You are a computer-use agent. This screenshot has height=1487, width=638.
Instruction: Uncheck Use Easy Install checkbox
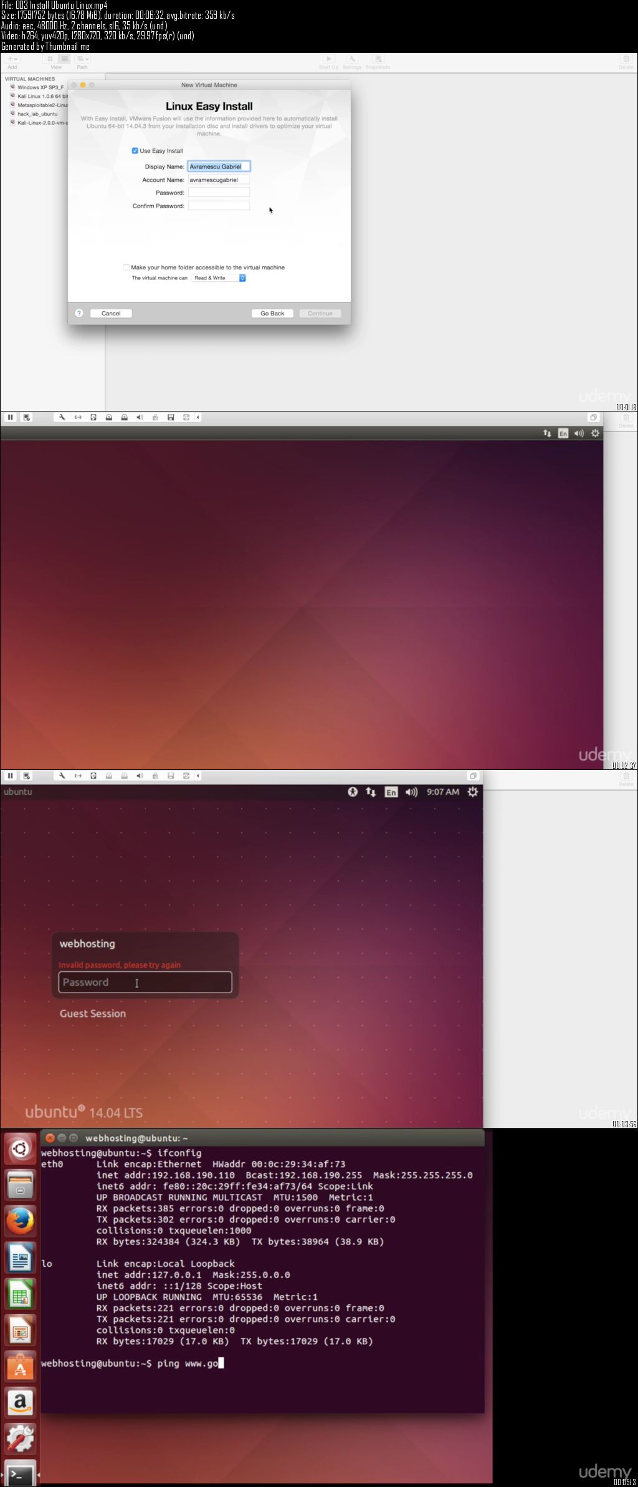135,151
